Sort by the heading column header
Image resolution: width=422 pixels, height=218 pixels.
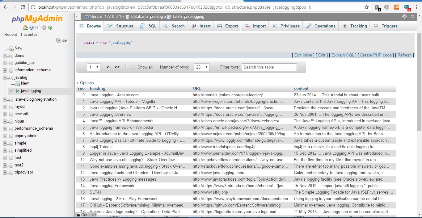click(97, 88)
